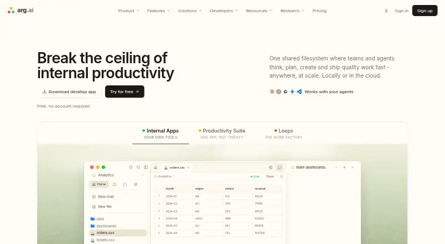
Task: Click New file in the sidebar
Action: [102, 207]
